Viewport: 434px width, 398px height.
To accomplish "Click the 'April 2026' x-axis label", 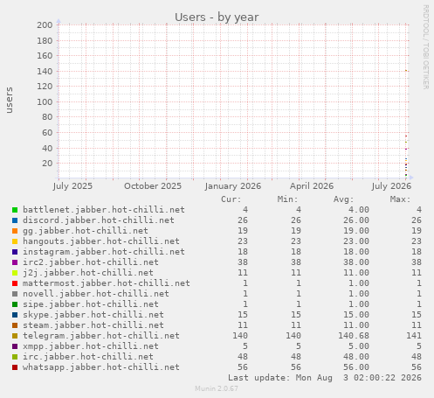I will (312, 186).
